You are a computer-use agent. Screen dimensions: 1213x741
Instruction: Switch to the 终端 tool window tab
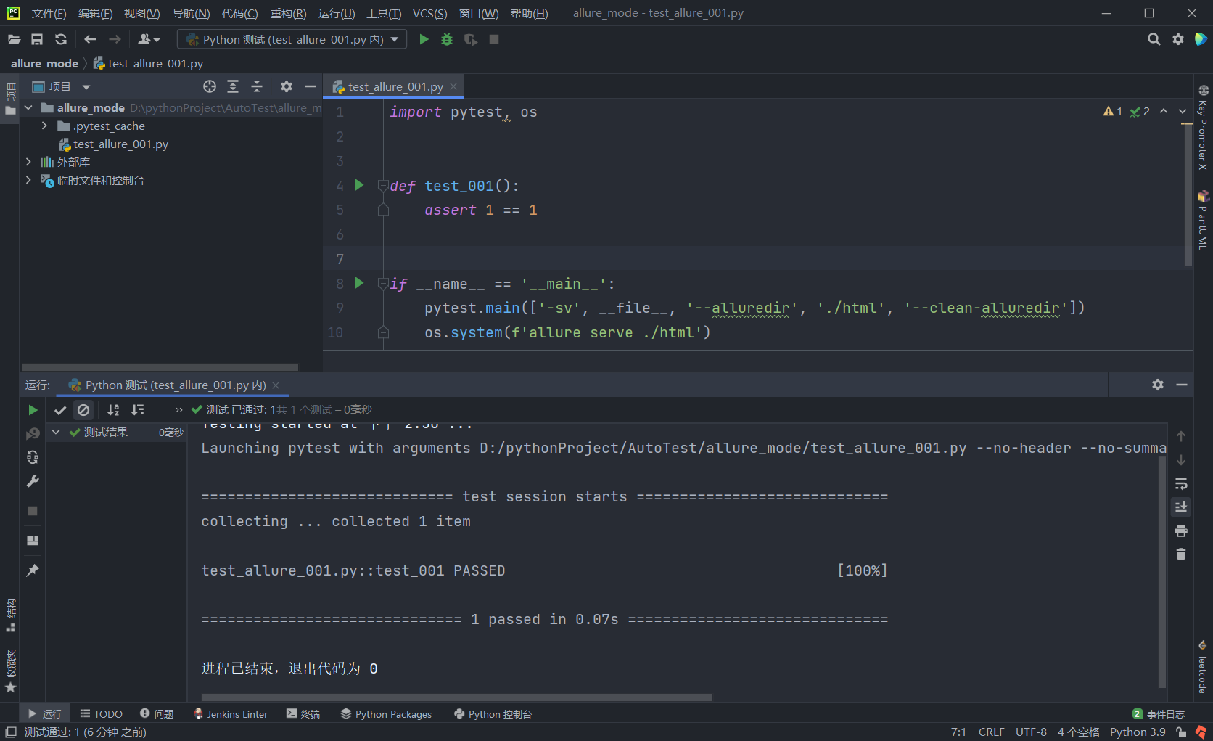[x=304, y=713]
